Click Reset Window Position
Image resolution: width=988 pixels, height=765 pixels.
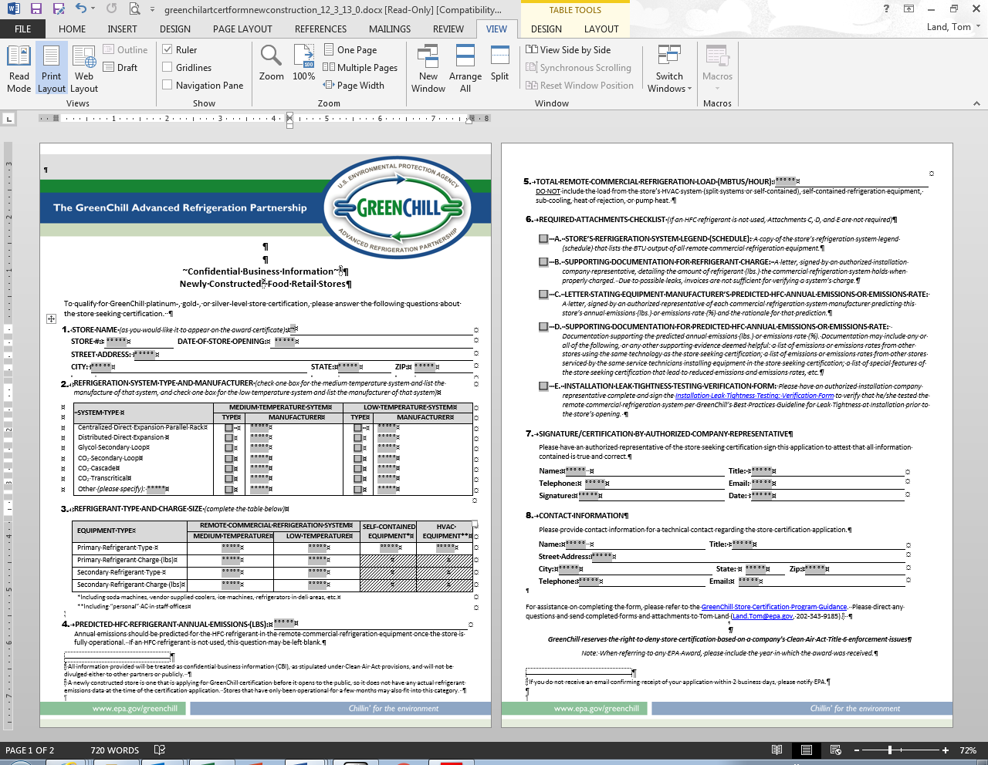click(580, 85)
